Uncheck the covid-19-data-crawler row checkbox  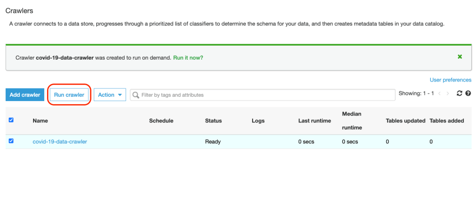click(11, 141)
